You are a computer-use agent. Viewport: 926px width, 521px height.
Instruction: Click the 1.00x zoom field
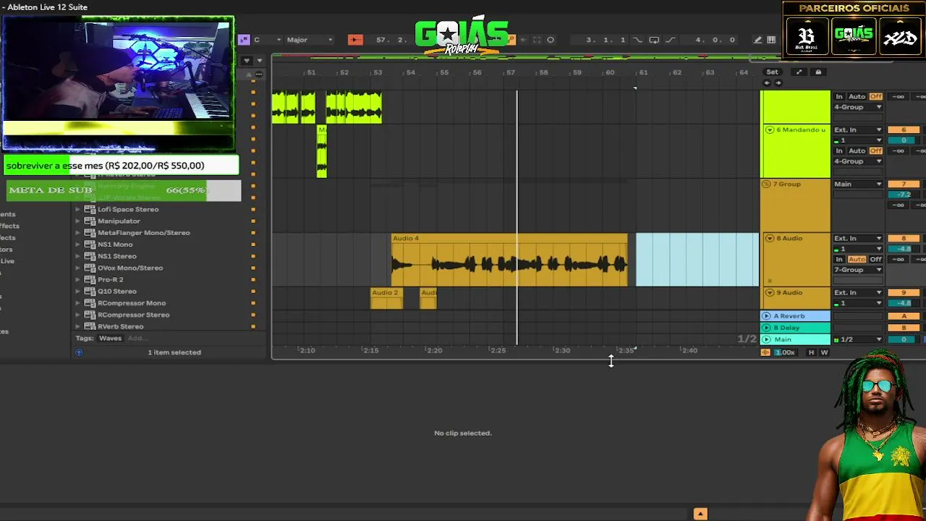point(785,352)
